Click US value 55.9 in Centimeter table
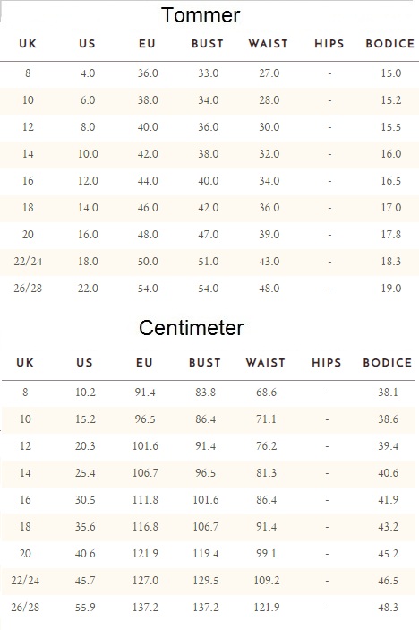419x630 pixels. pos(85,607)
